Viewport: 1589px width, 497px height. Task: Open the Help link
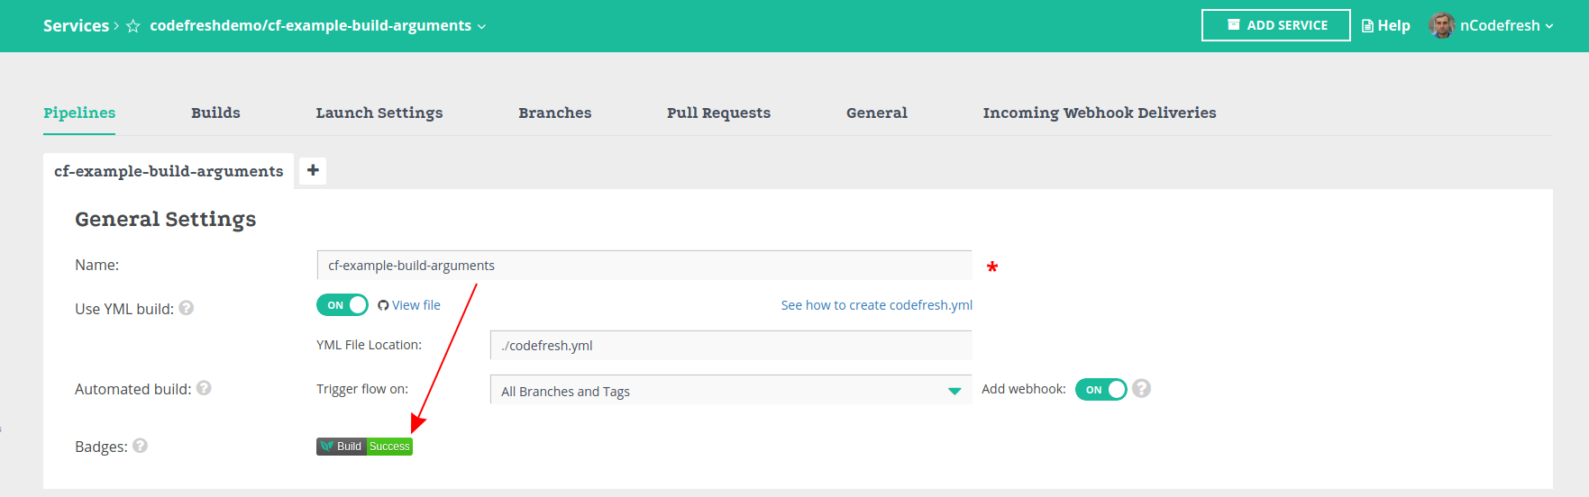[1386, 26]
